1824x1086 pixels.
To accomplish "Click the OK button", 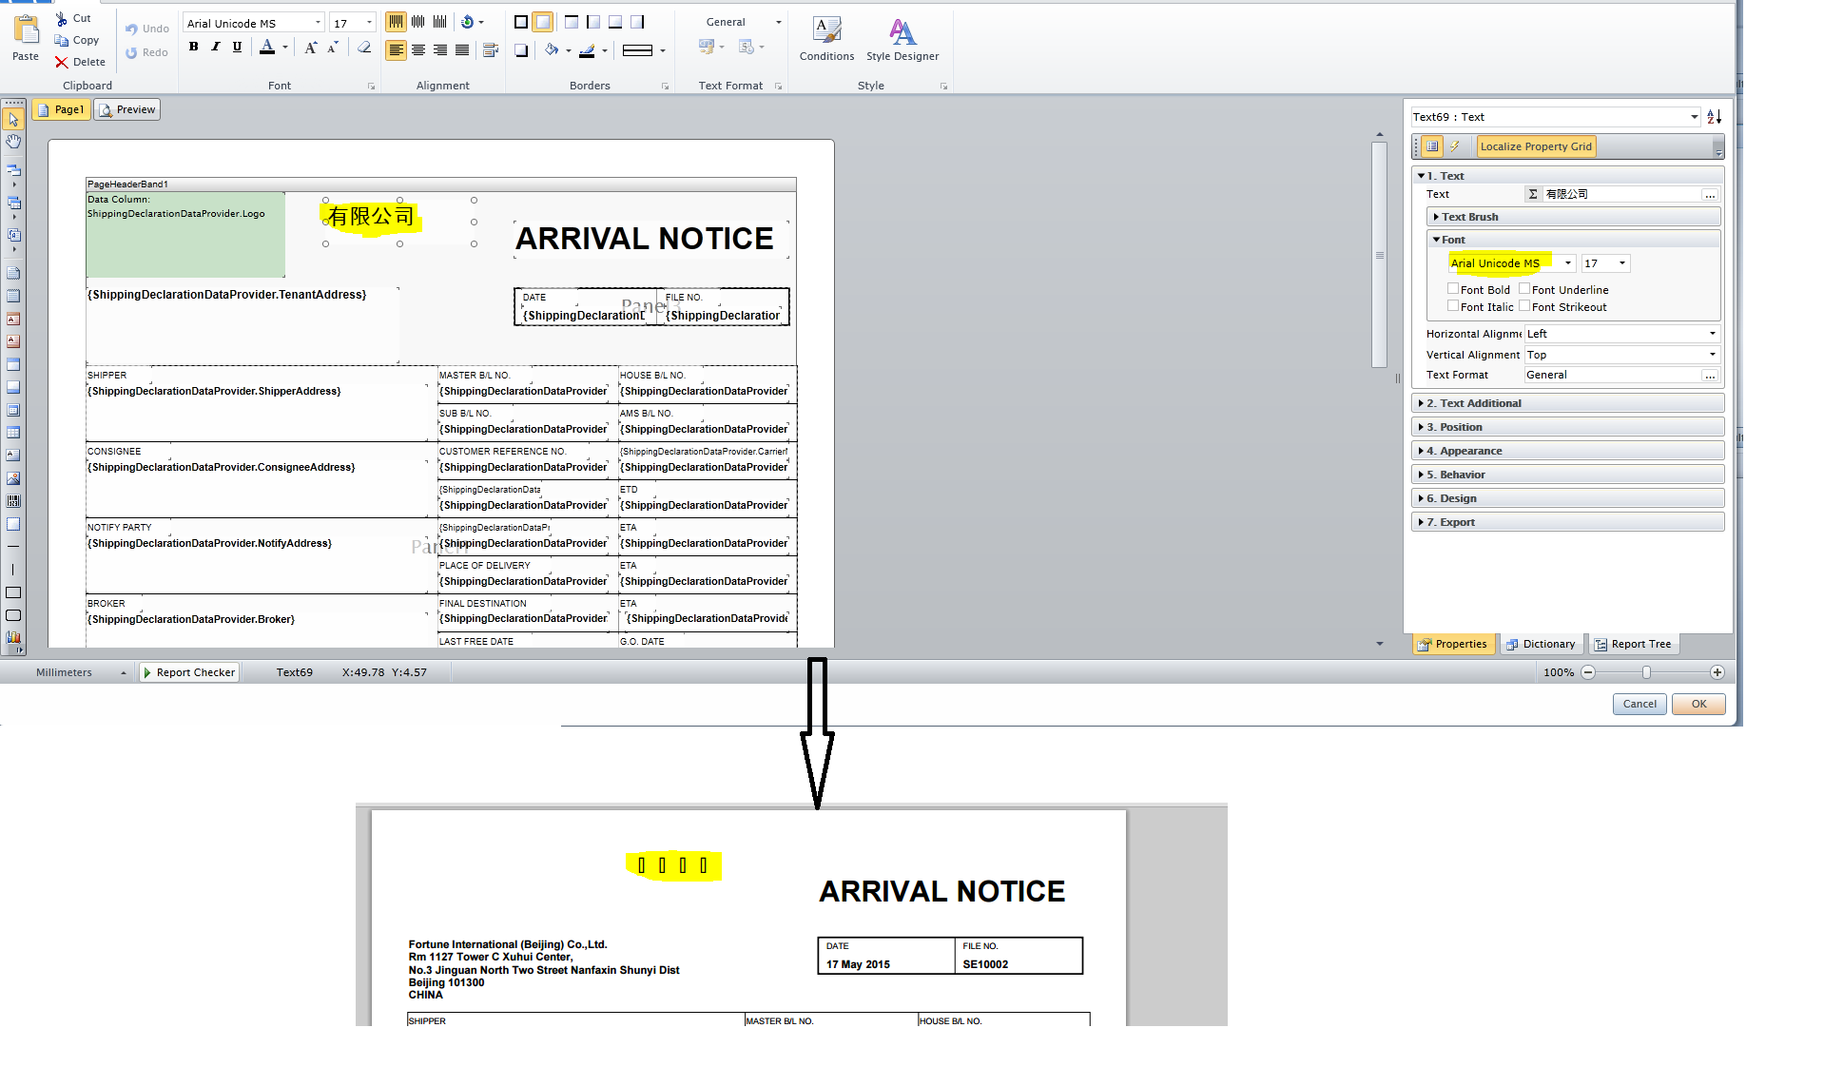I will 1698,705.
